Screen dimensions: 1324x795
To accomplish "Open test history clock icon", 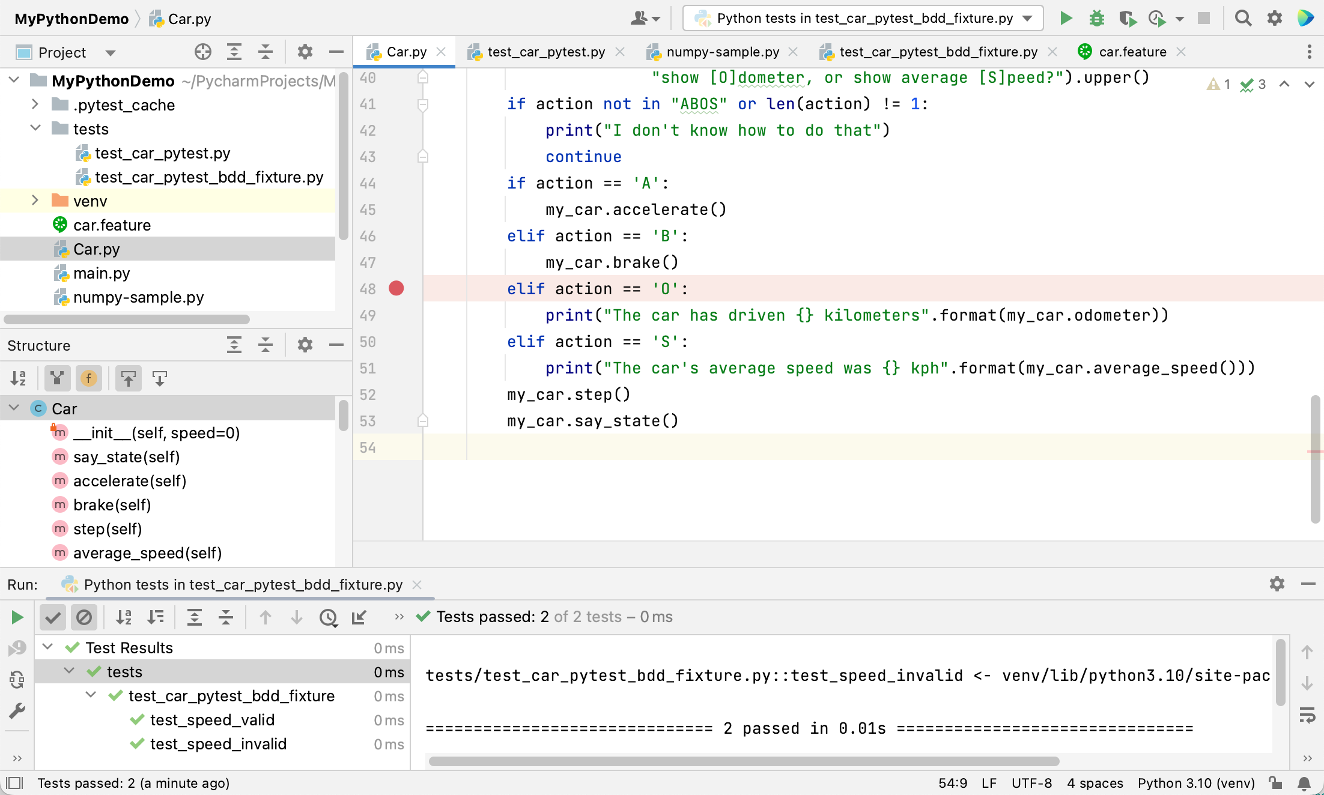I will (x=328, y=617).
